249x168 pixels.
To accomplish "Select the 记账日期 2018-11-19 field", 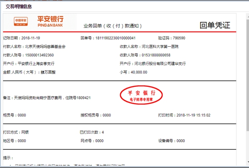I will [22, 38].
